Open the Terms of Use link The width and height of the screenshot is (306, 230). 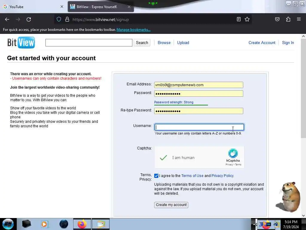tap(192, 175)
